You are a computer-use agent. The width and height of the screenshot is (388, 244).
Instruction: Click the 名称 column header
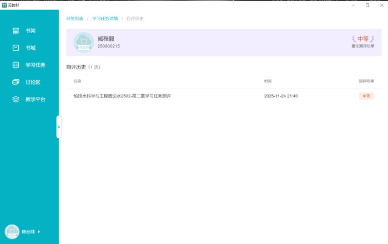point(77,81)
